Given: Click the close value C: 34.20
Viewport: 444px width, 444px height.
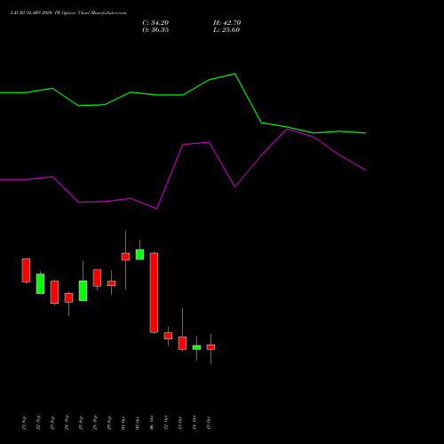Looking at the screenshot, I should point(155,23).
